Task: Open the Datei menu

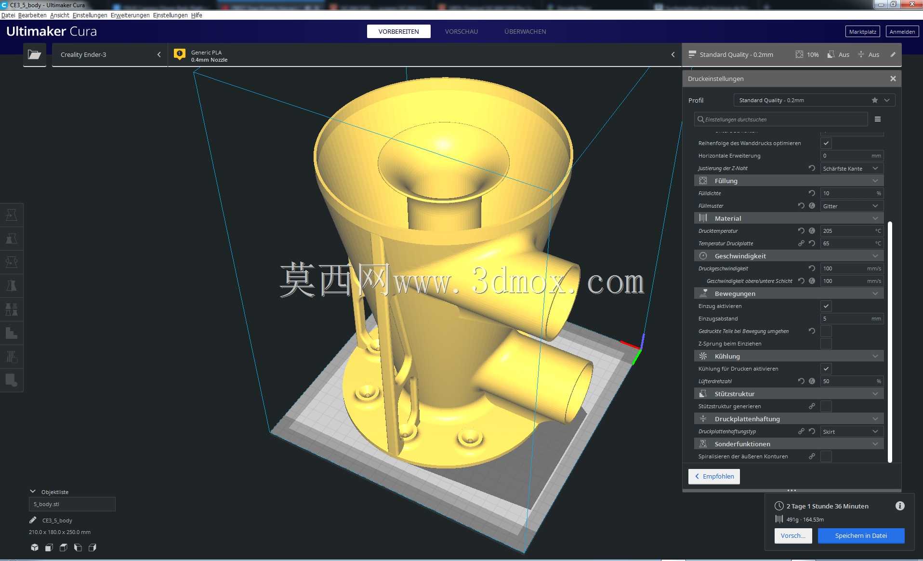Action: 8,15
